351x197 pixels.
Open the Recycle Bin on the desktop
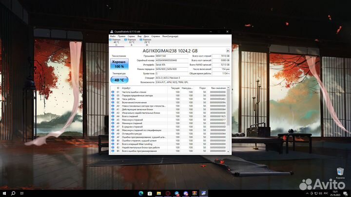click(x=340, y=171)
